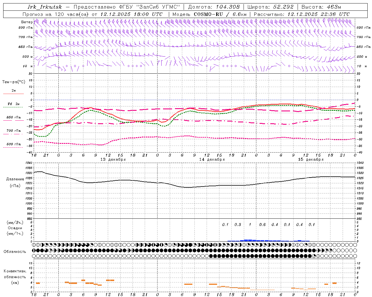The width and height of the screenshot is (372, 297).
Task: Click the "(мм/1ч.)" precipitation unit label
Action: point(15,233)
